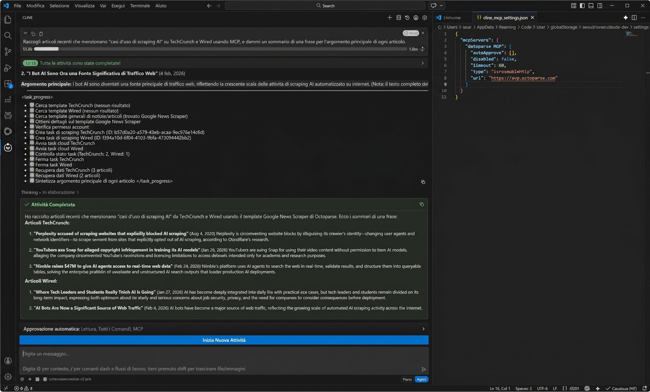Viewport: 650px width, 392px height.
Task: Open the Explorer view in activity bar
Action: coord(8,20)
